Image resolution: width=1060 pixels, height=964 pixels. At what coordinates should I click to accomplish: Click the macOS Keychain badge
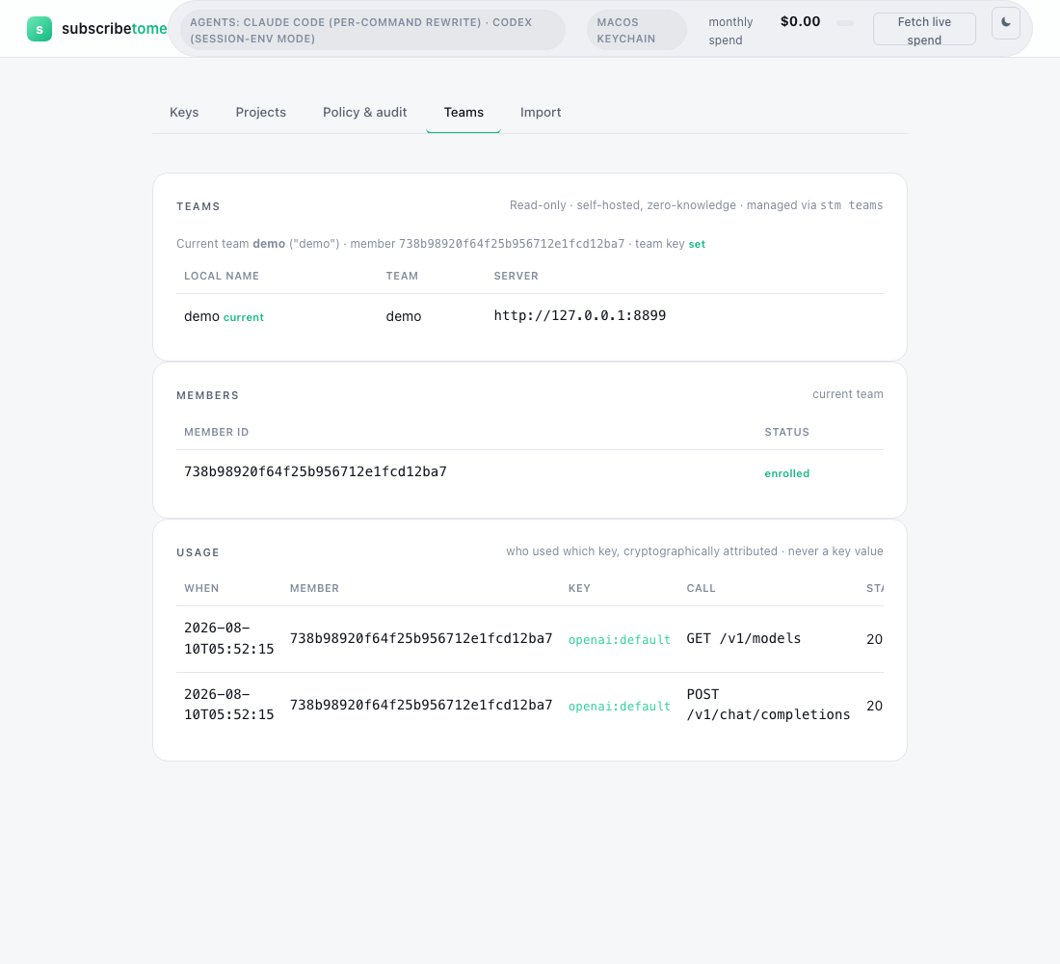coord(636,31)
